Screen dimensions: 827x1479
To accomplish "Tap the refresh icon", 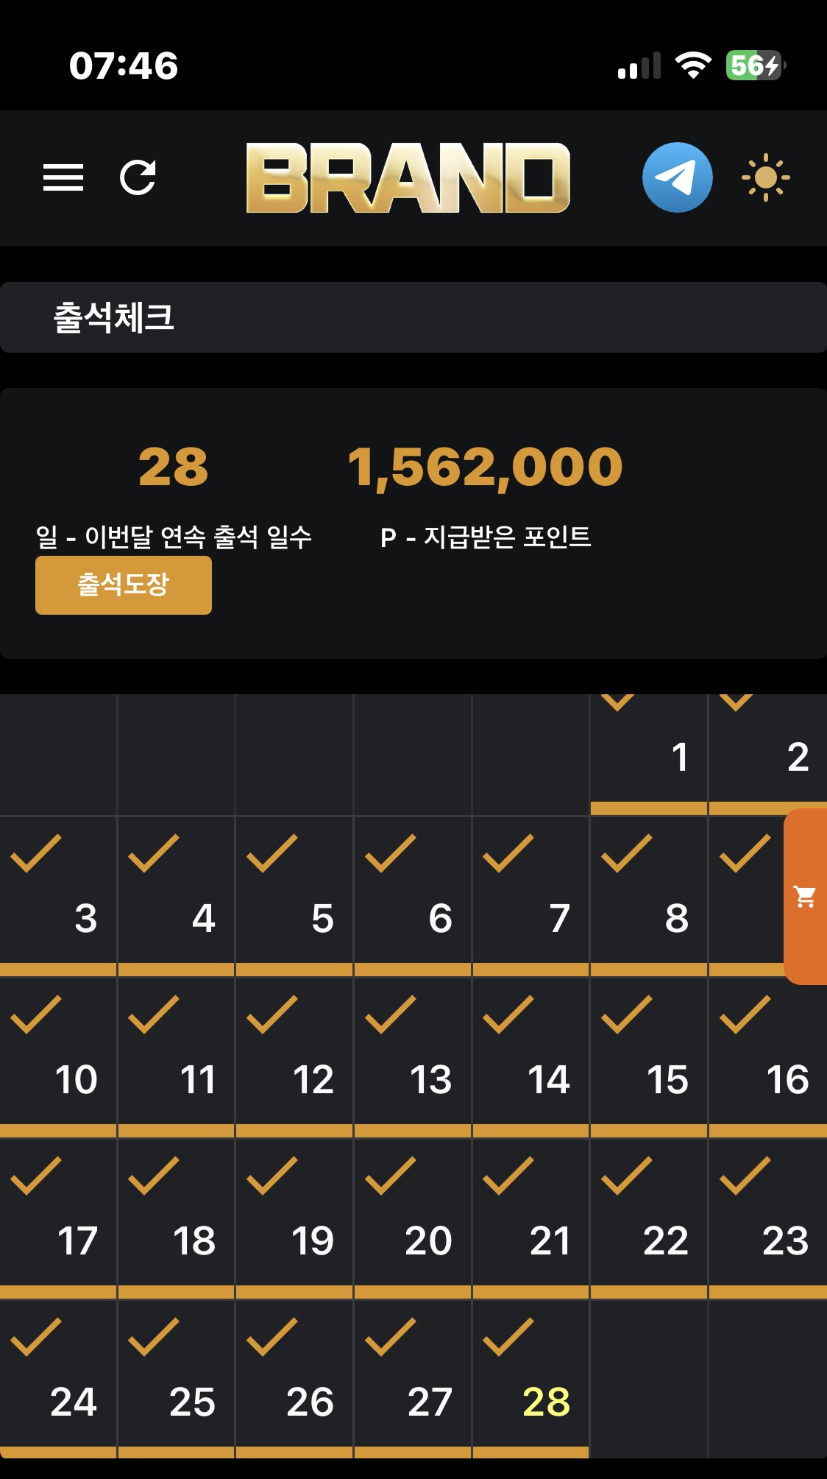I will (138, 177).
